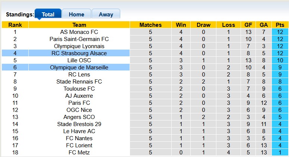Open Paris Saint-Germain FC team link
The image size is (289, 157).
(x=79, y=39)
